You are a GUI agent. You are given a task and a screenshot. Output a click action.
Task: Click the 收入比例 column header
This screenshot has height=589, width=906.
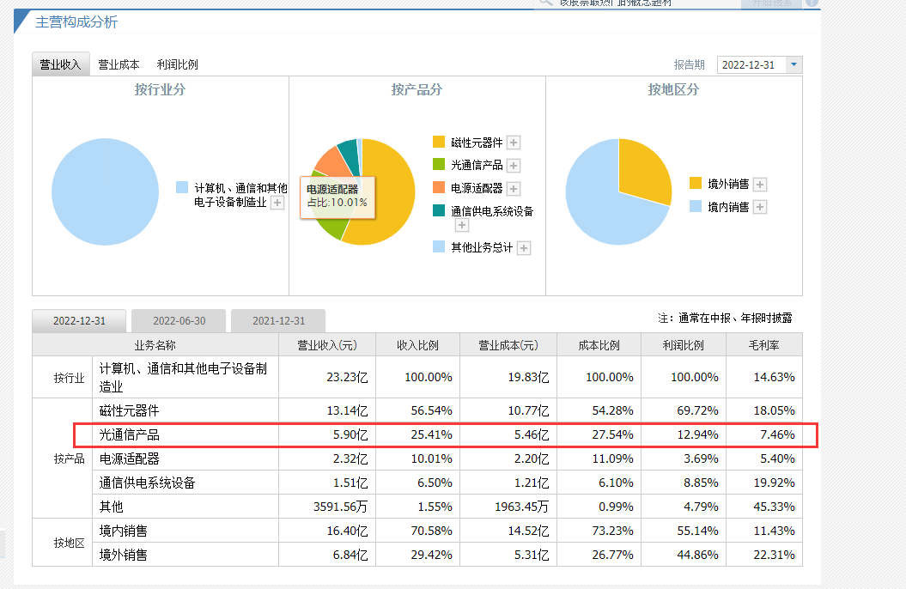417,345
